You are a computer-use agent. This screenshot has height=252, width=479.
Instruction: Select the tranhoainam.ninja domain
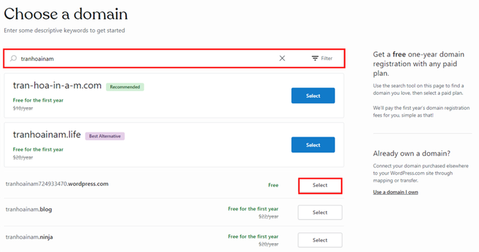pyautogui.click(x=320, y=240)
